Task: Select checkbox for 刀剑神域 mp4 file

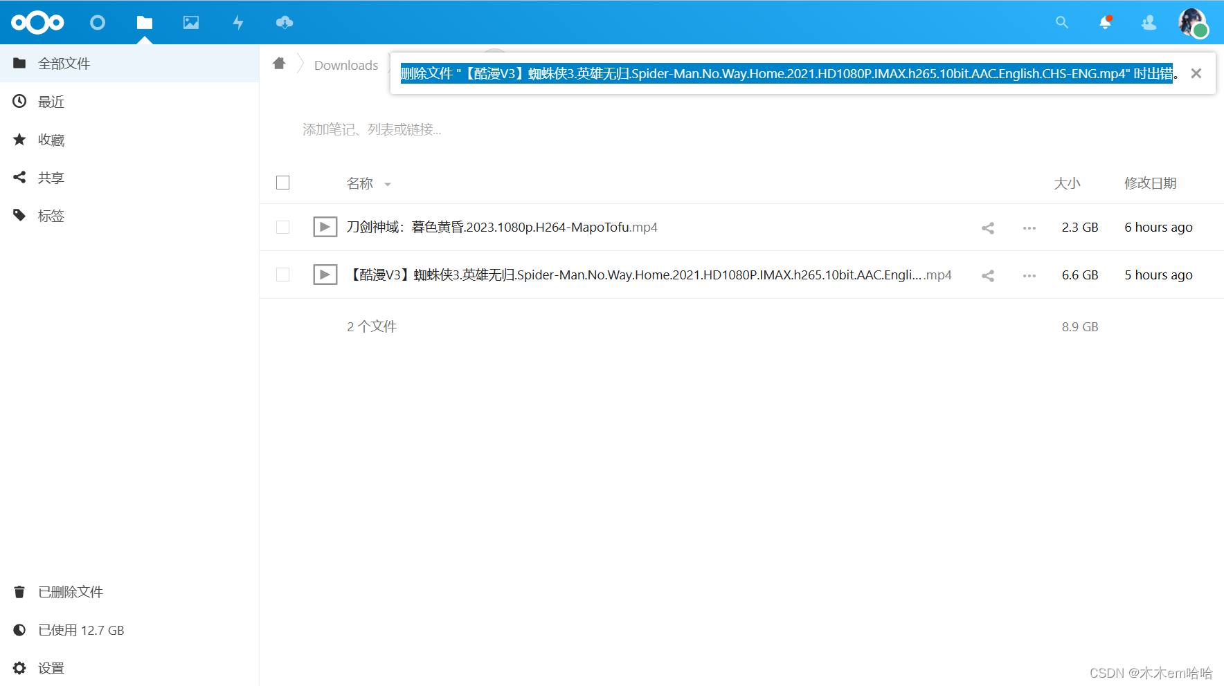Action: 282,227
